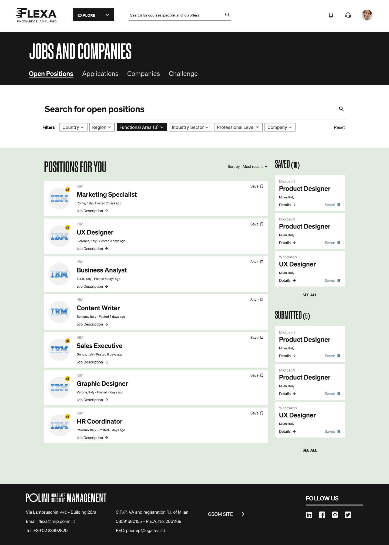
Task: Click the arrow next to GSOM SITE
Action: 242,514
